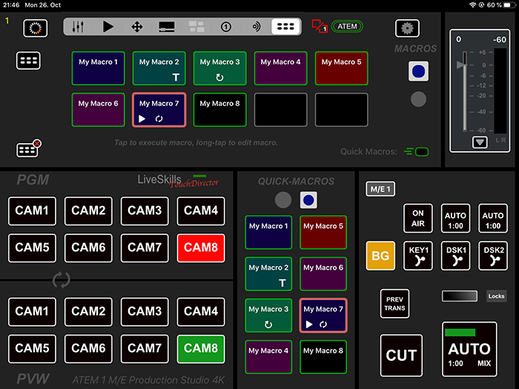Run My Macro 5 in Quick-Macros
519x389 pixels.
pos(323,232)
